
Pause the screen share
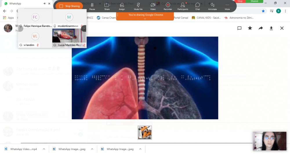point(92,6)
